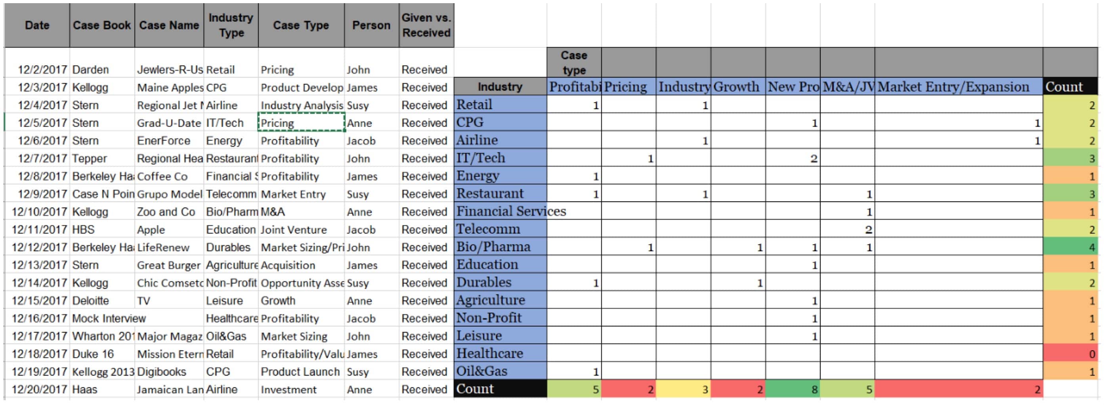This screenshot has width=1104, height=405.
Task: Click the green Bio/Pharma count cell showing 4
Action: click(1070, 247)
